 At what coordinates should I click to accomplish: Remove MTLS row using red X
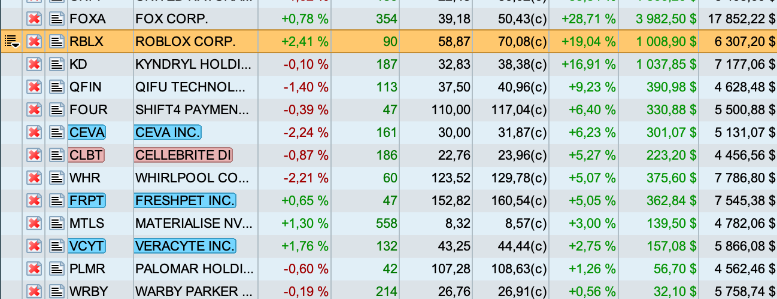[34, 224]
